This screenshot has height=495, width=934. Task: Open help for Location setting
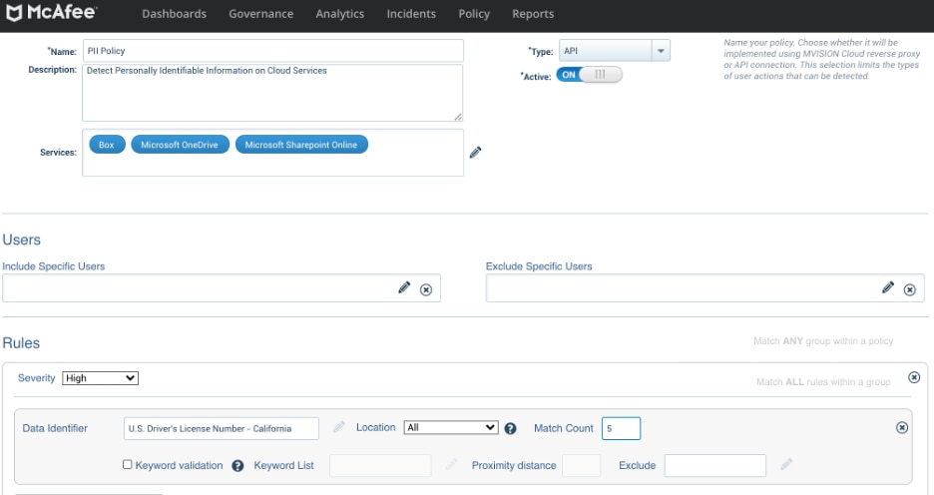click(511, 428)
